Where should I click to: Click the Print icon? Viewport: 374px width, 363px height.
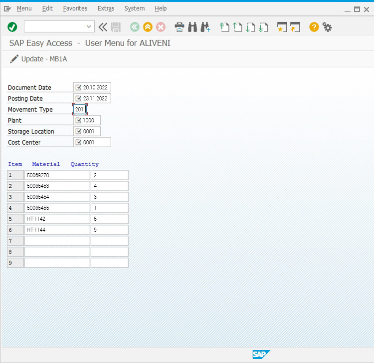point(180,27)
